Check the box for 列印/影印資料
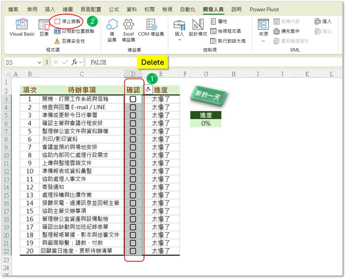Image resolution: width=346 pixels, height=279 pixels. (x=133, y=139)
